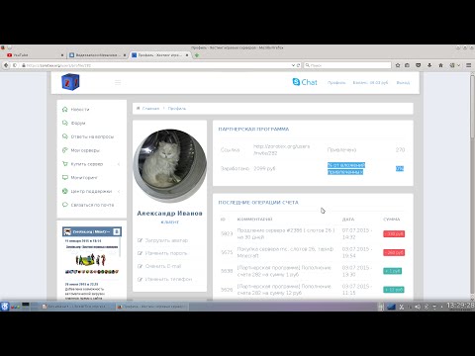Click the green +12 руб badge
The width and height of the screenshot is (475, 356).
point(394,290)
